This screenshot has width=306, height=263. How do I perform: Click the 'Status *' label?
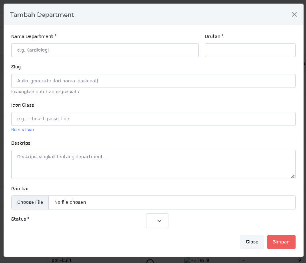pos(20,219)
